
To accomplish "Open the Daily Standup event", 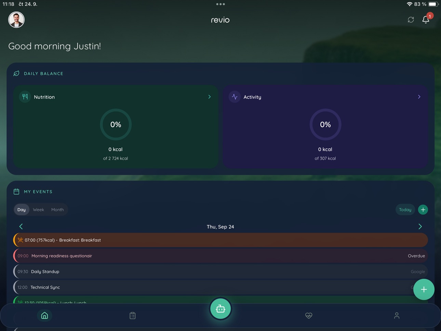I will click(220, 272).
